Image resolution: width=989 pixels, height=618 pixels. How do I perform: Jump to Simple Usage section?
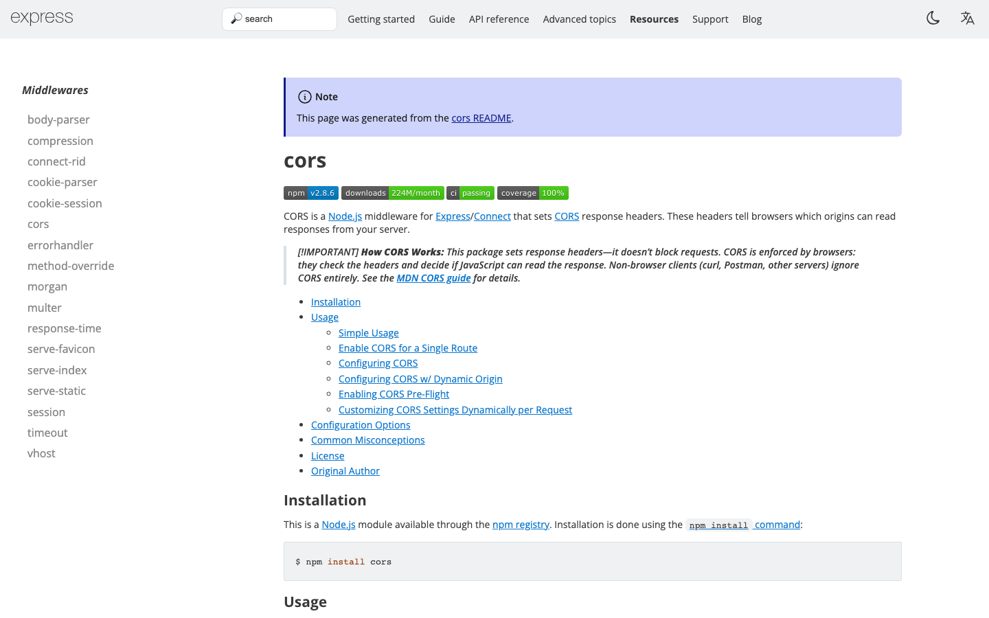click(x=369, y=333)
